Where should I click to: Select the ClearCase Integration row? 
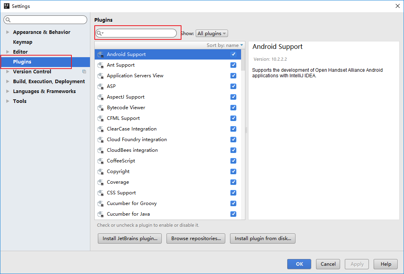click(168, 129)
